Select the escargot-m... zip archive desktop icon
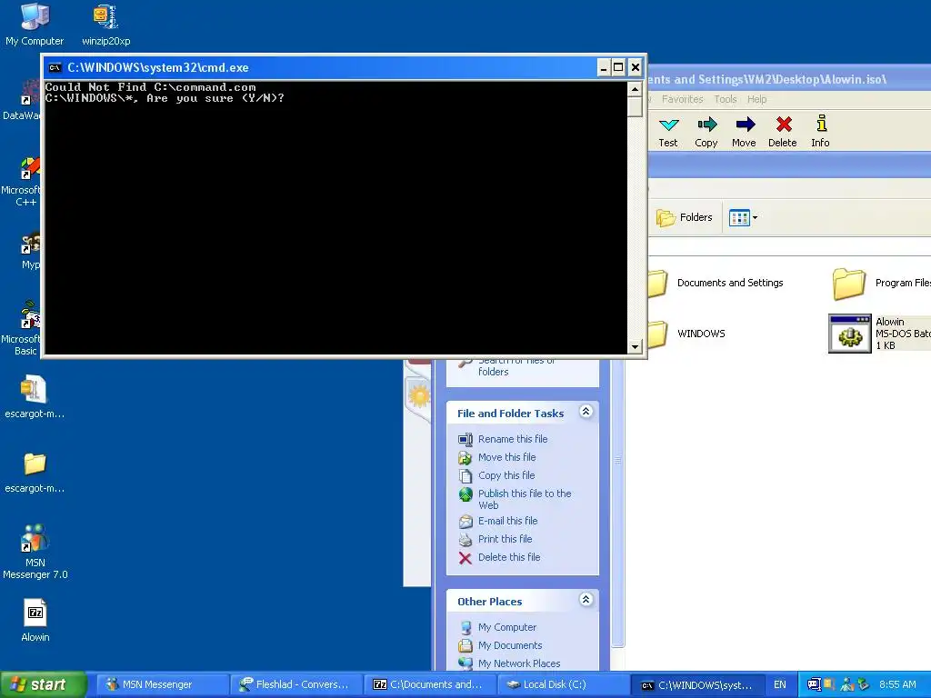The image size is (931, 698). (x=35, y=396)
